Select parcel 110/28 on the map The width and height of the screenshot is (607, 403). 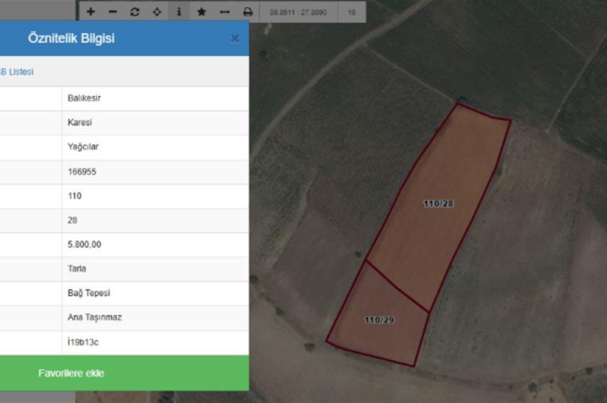tap(438, 204)
